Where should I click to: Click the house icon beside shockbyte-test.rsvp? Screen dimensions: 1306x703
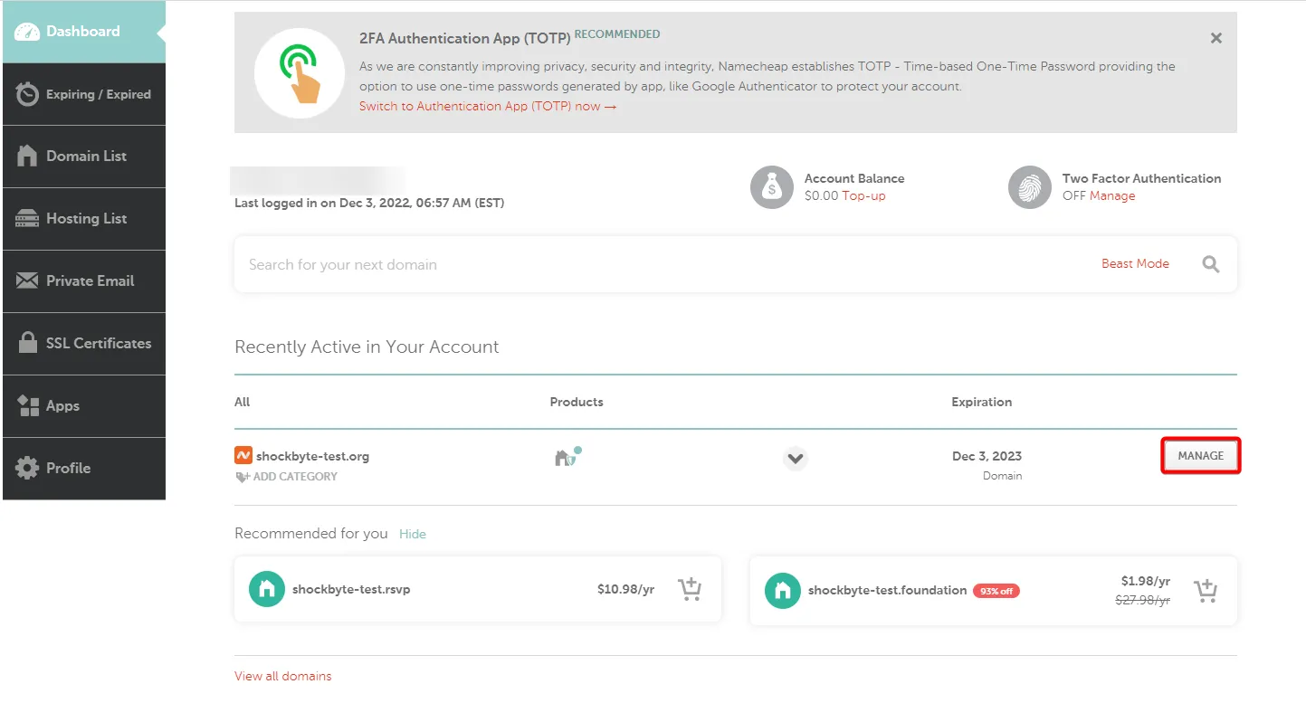(x=267, y=590)
